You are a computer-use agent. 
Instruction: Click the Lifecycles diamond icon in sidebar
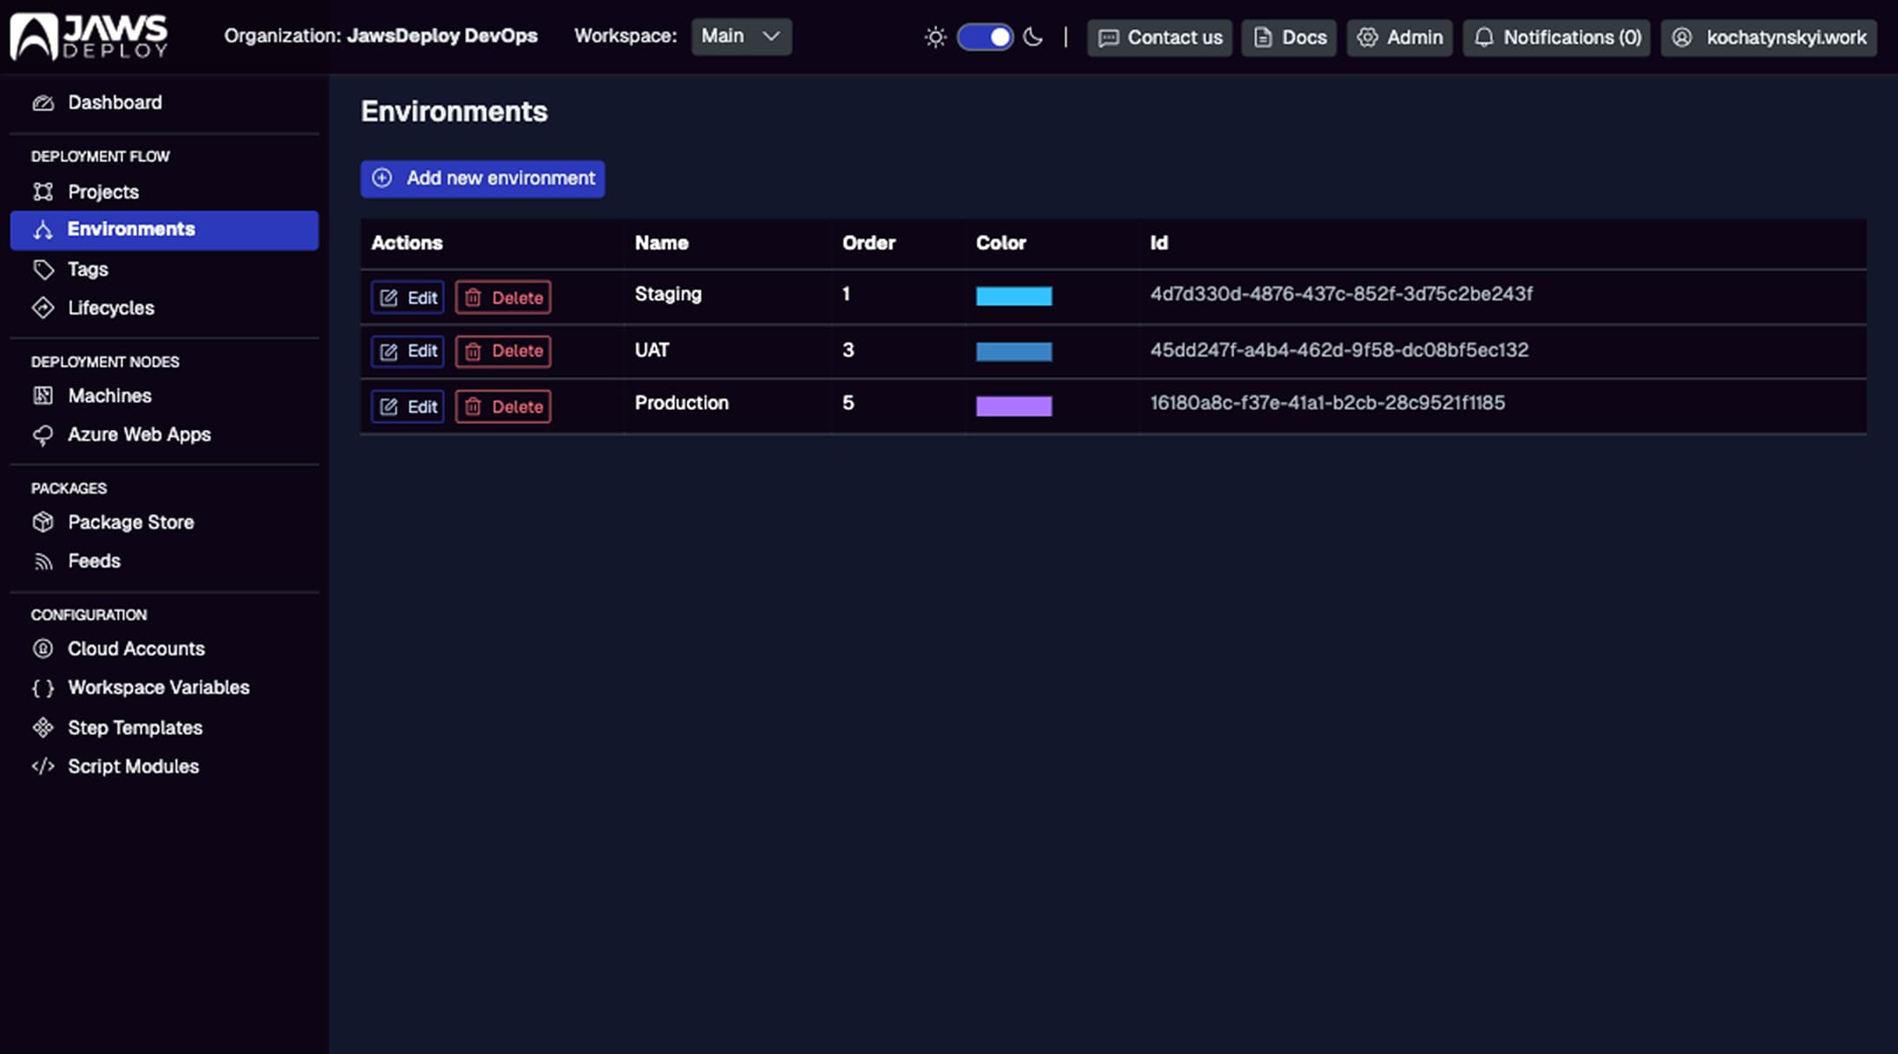coord(43,308)
